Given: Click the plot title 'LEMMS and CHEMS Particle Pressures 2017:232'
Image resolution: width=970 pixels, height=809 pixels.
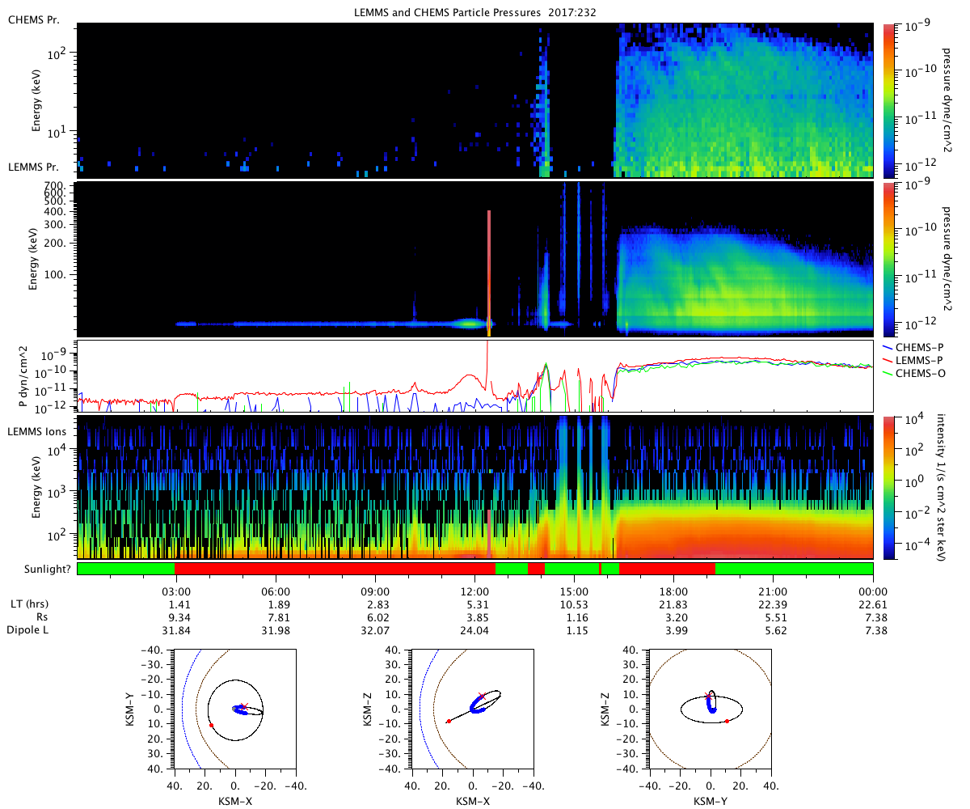Looking at the screenshot, I should (x=475, y=13).
